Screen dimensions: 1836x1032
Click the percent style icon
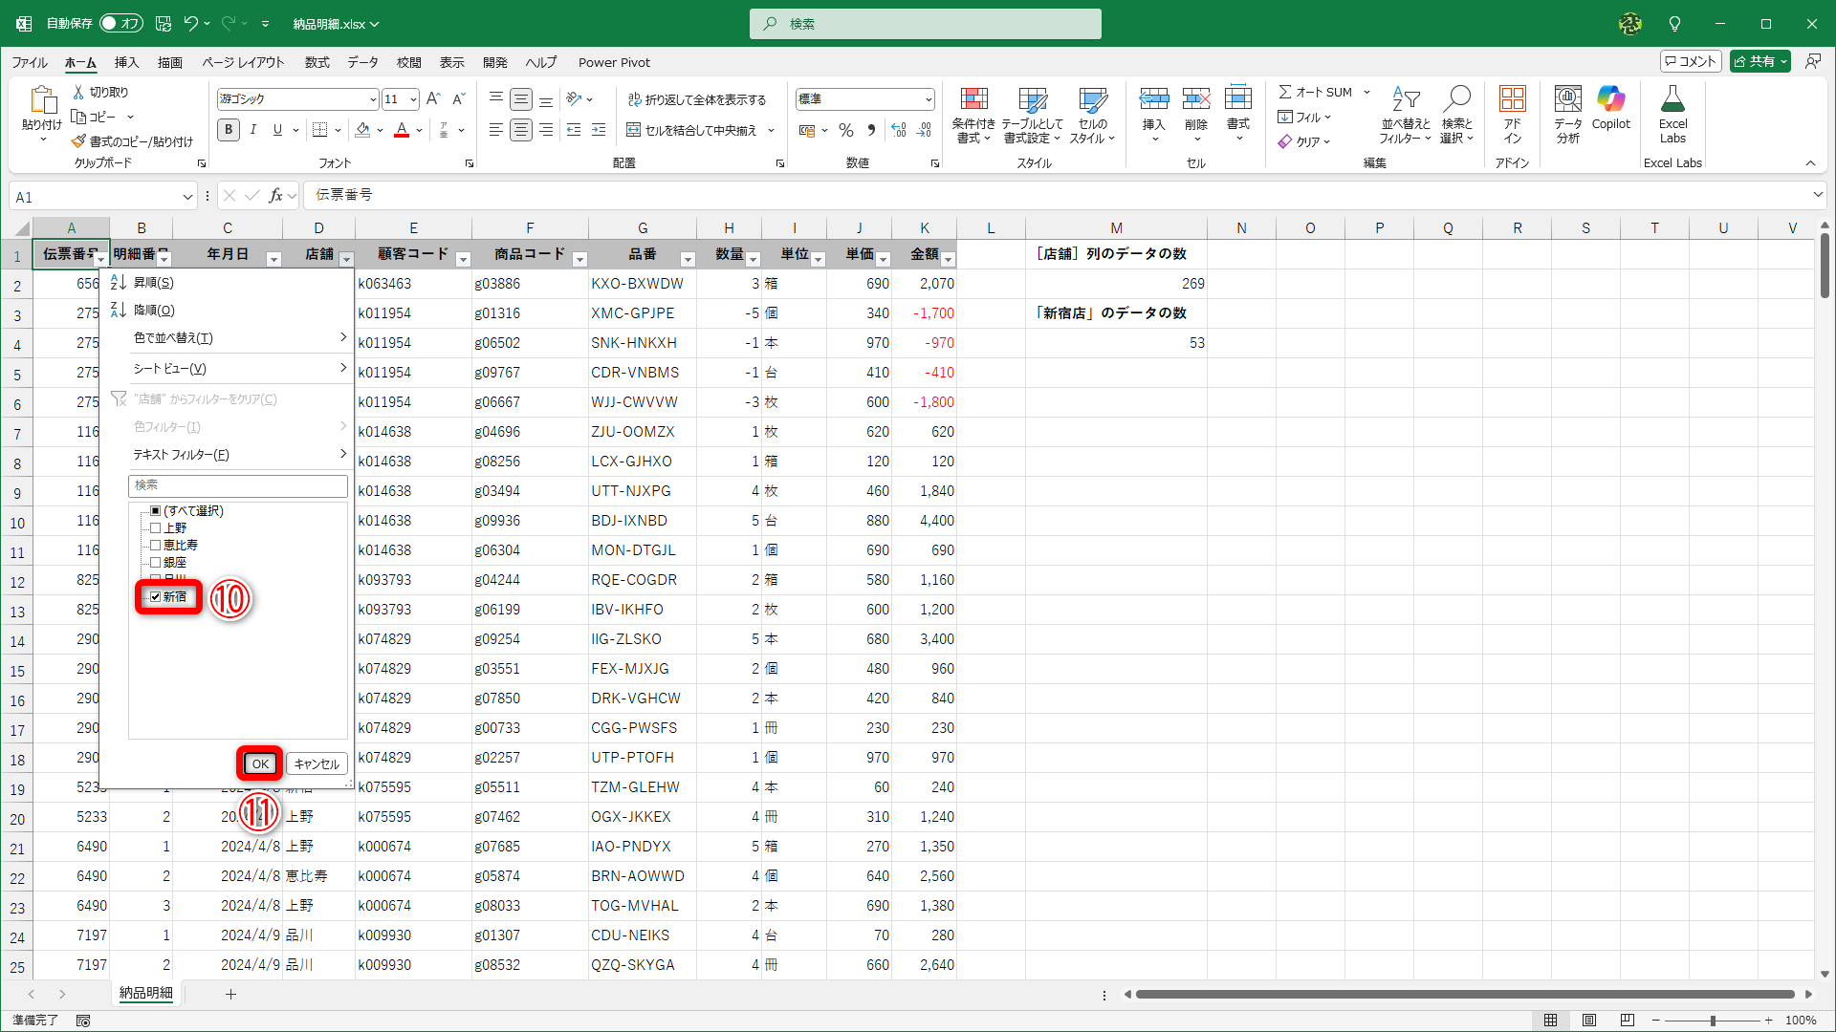(x=846, y=130)
